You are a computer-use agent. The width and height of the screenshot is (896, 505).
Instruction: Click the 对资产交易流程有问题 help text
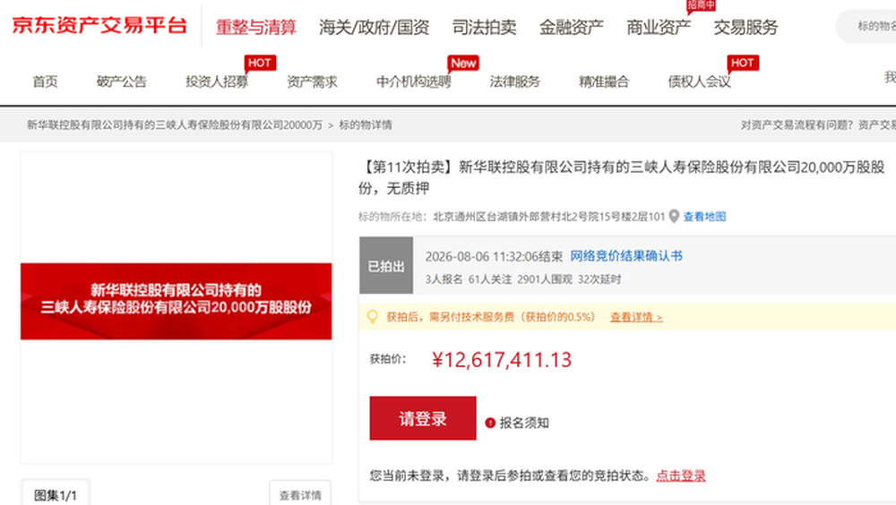[797, 125]
